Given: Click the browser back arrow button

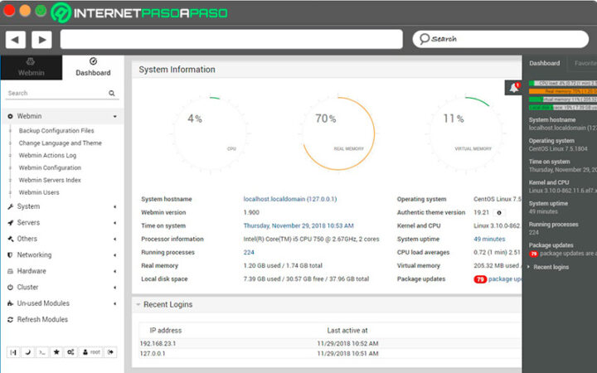Looking at the screenshot, I should [x=15, y=39].
